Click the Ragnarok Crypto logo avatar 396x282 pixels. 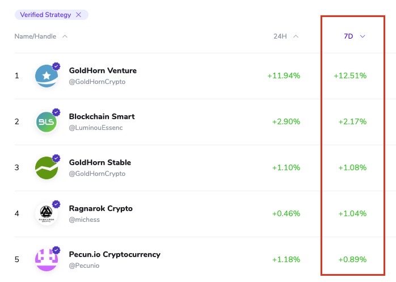pos(46,214)
